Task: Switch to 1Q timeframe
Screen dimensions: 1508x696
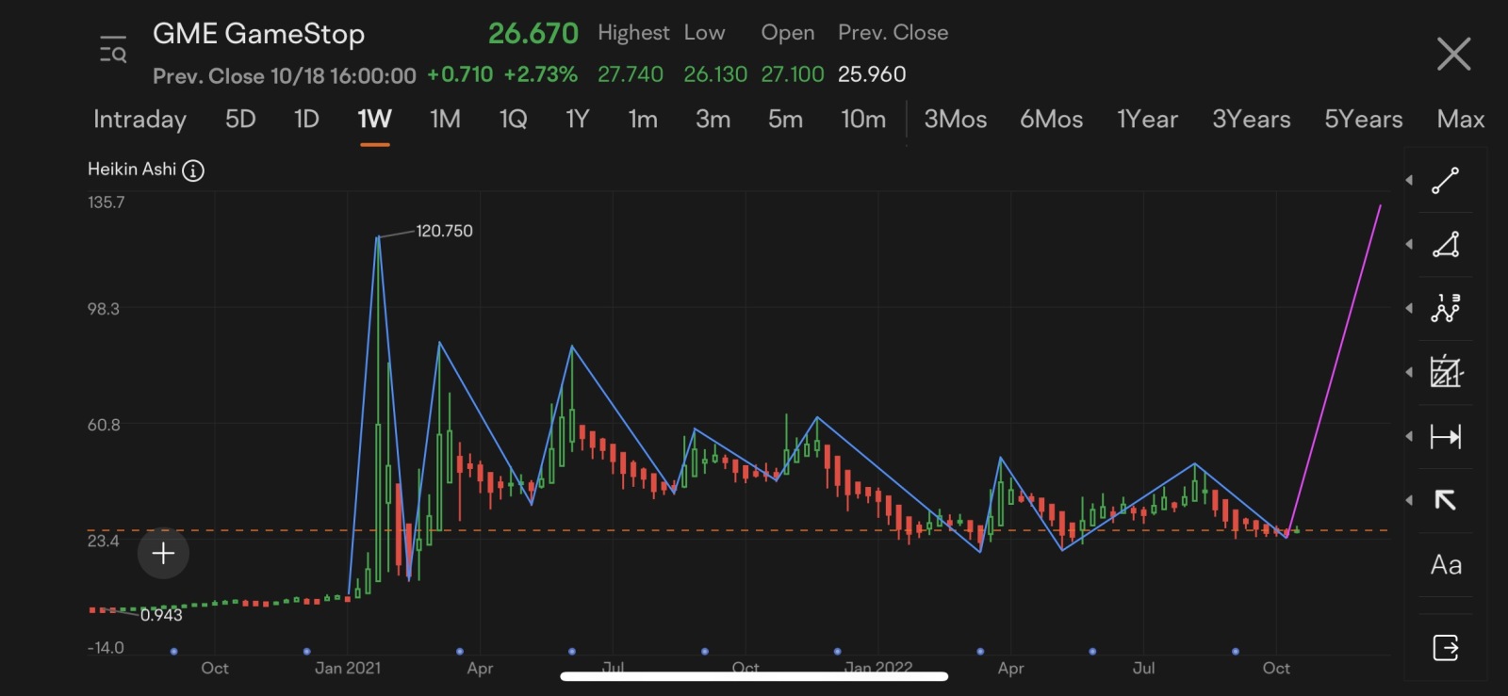Action: tap(513, 119)
